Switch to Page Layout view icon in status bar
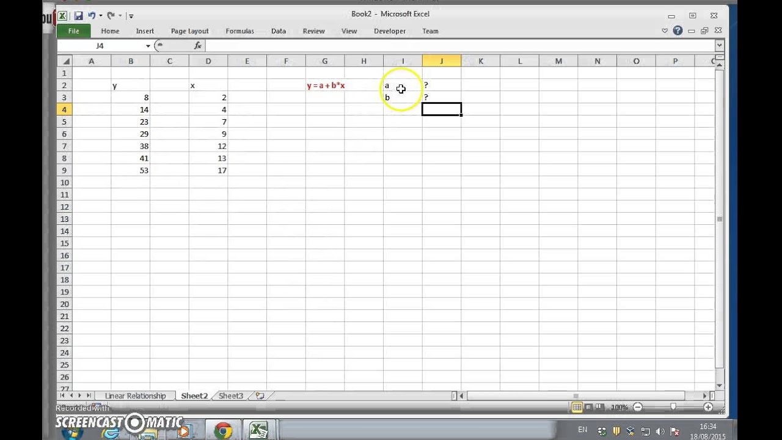Screen dimensions: 782x440 pyautogui.click(x=589, y=407)
